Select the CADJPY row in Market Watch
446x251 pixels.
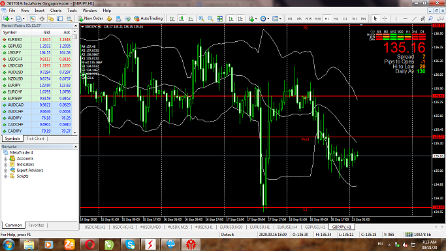37,131
